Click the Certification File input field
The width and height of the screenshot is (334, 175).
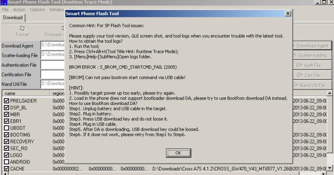pos(53,74)
